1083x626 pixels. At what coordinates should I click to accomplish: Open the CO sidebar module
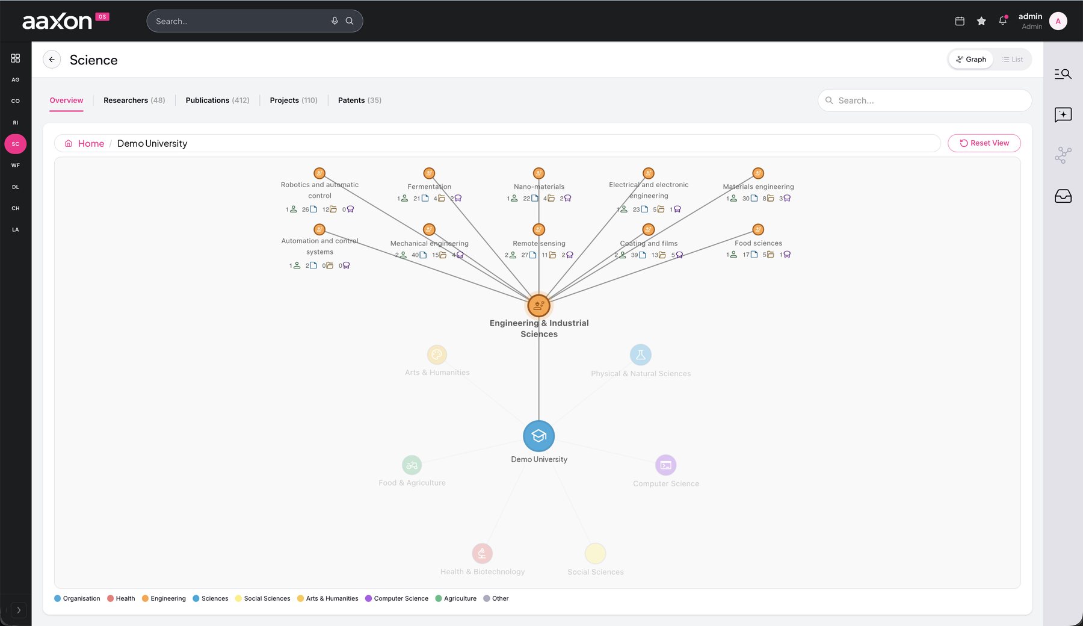point(16,101)
